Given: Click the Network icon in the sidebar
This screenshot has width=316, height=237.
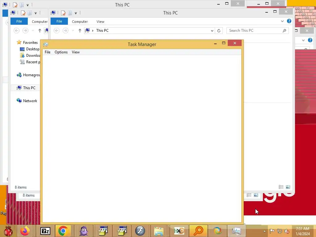Looking at the screenshot, I should [x=19, y=101].
